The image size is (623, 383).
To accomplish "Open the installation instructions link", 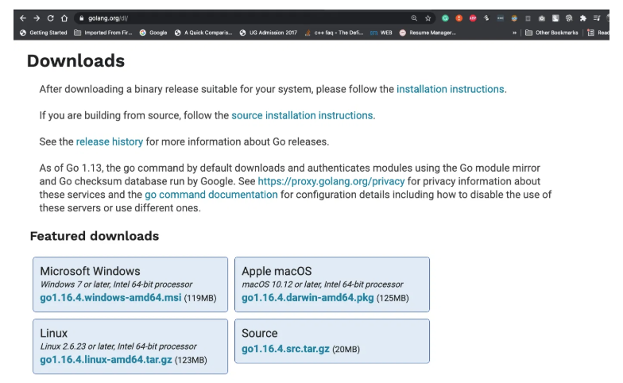I will click(x=450, y=89).
